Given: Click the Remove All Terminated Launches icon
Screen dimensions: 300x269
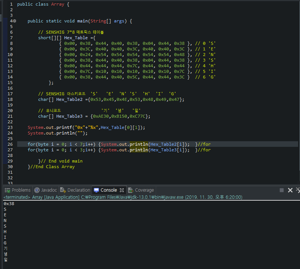Looking at the screenshot, I should pyautogui.click(x=298, y=190).
